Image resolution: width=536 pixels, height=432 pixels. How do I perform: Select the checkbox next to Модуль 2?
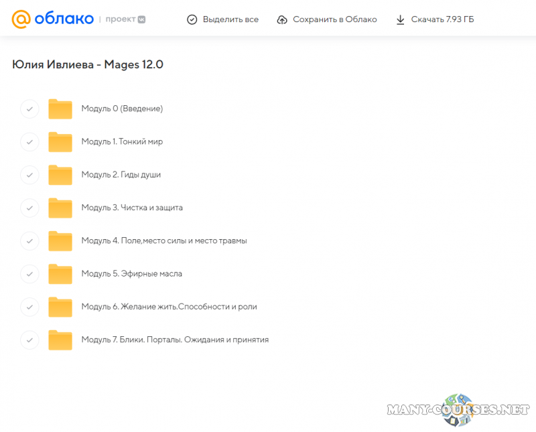point(29,175)
